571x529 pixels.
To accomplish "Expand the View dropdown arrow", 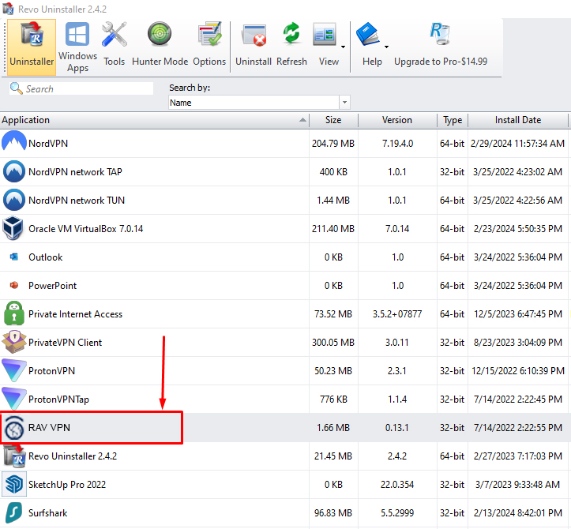I will [x=343, y=47].
